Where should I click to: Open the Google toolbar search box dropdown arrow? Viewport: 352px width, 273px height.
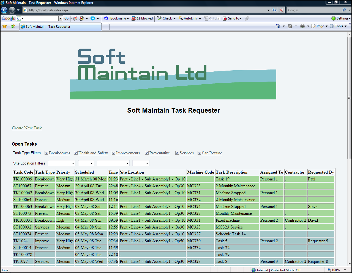coord(61,18)
